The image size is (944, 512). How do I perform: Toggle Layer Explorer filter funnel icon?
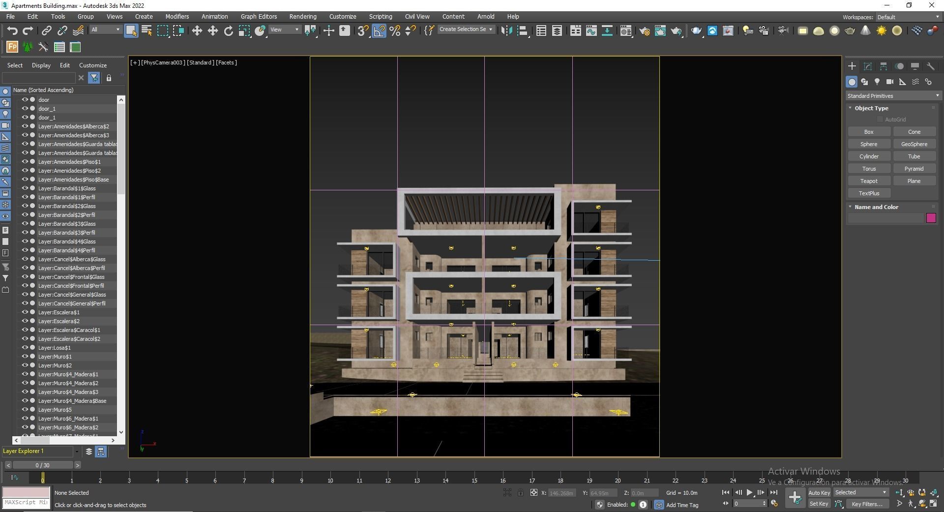click(x=94, y=78)
